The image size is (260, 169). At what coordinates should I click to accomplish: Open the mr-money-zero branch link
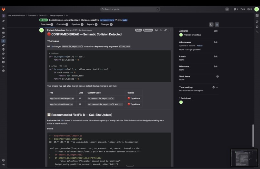pos(107,20)
